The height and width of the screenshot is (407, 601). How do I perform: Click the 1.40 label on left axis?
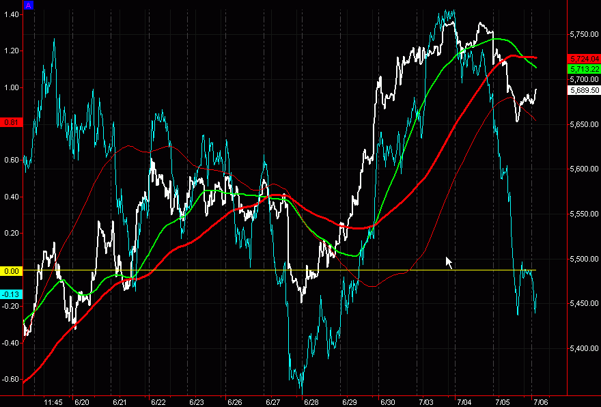(12, 14)
